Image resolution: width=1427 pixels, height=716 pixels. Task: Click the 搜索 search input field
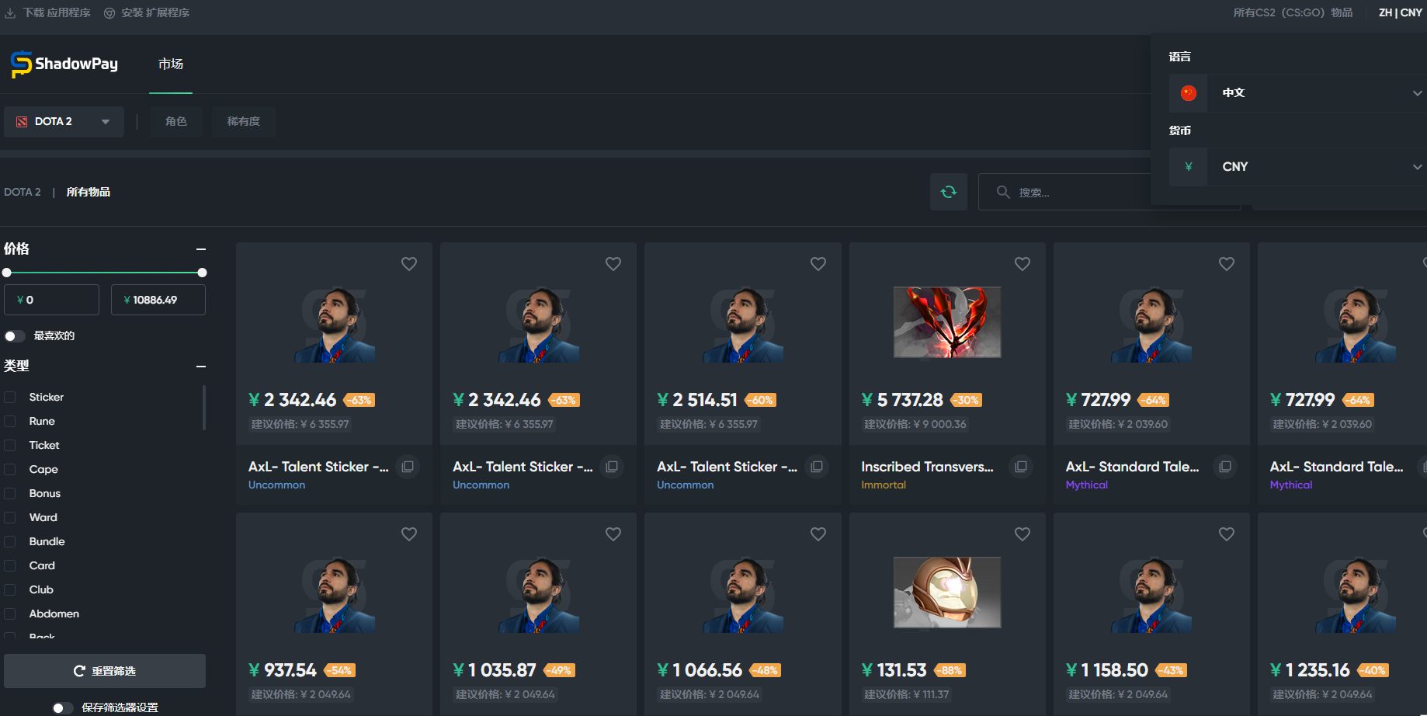coord(1109,192)
